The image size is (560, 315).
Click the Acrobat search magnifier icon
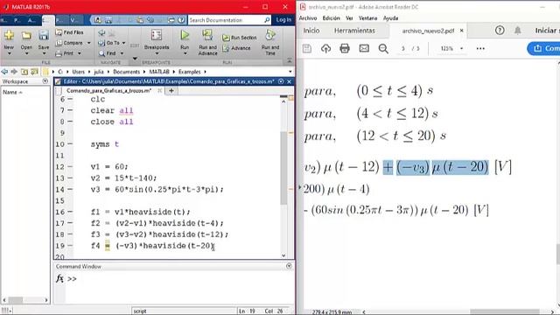click(x=383, y=49)
